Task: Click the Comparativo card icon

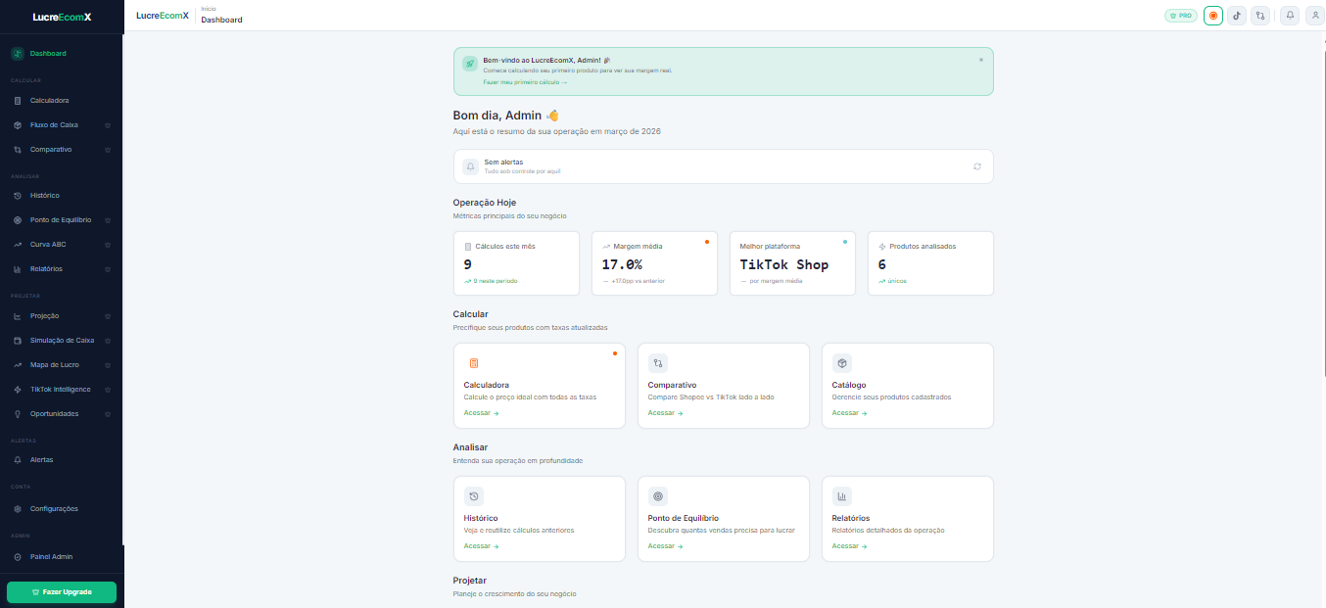Action: click(657, 363)
